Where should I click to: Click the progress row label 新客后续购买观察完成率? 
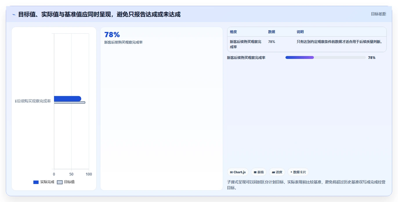coord(246,58)
